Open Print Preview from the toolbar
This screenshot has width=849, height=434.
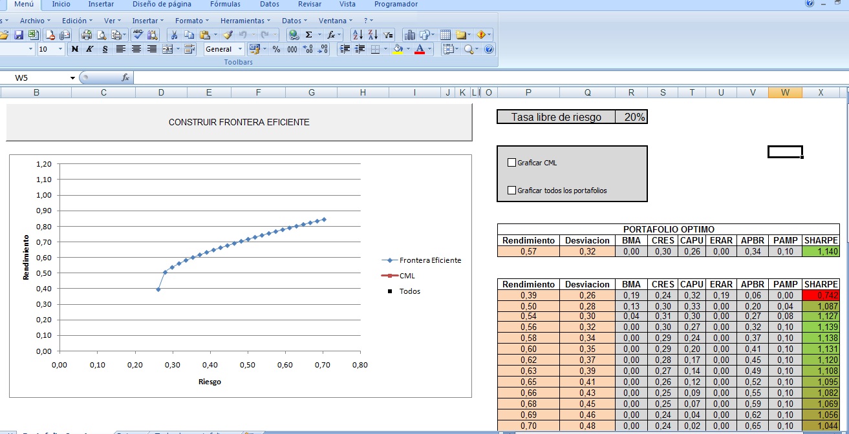click(102, 35)
